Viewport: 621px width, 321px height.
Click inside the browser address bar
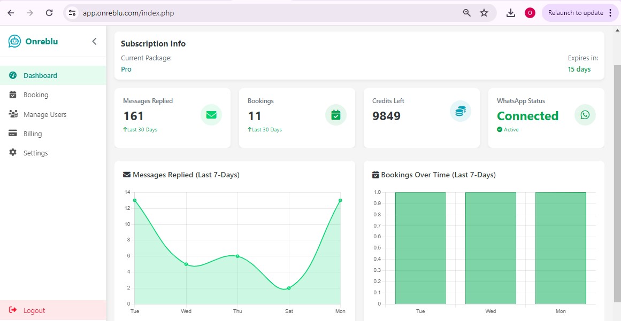(x=160, y=12)
